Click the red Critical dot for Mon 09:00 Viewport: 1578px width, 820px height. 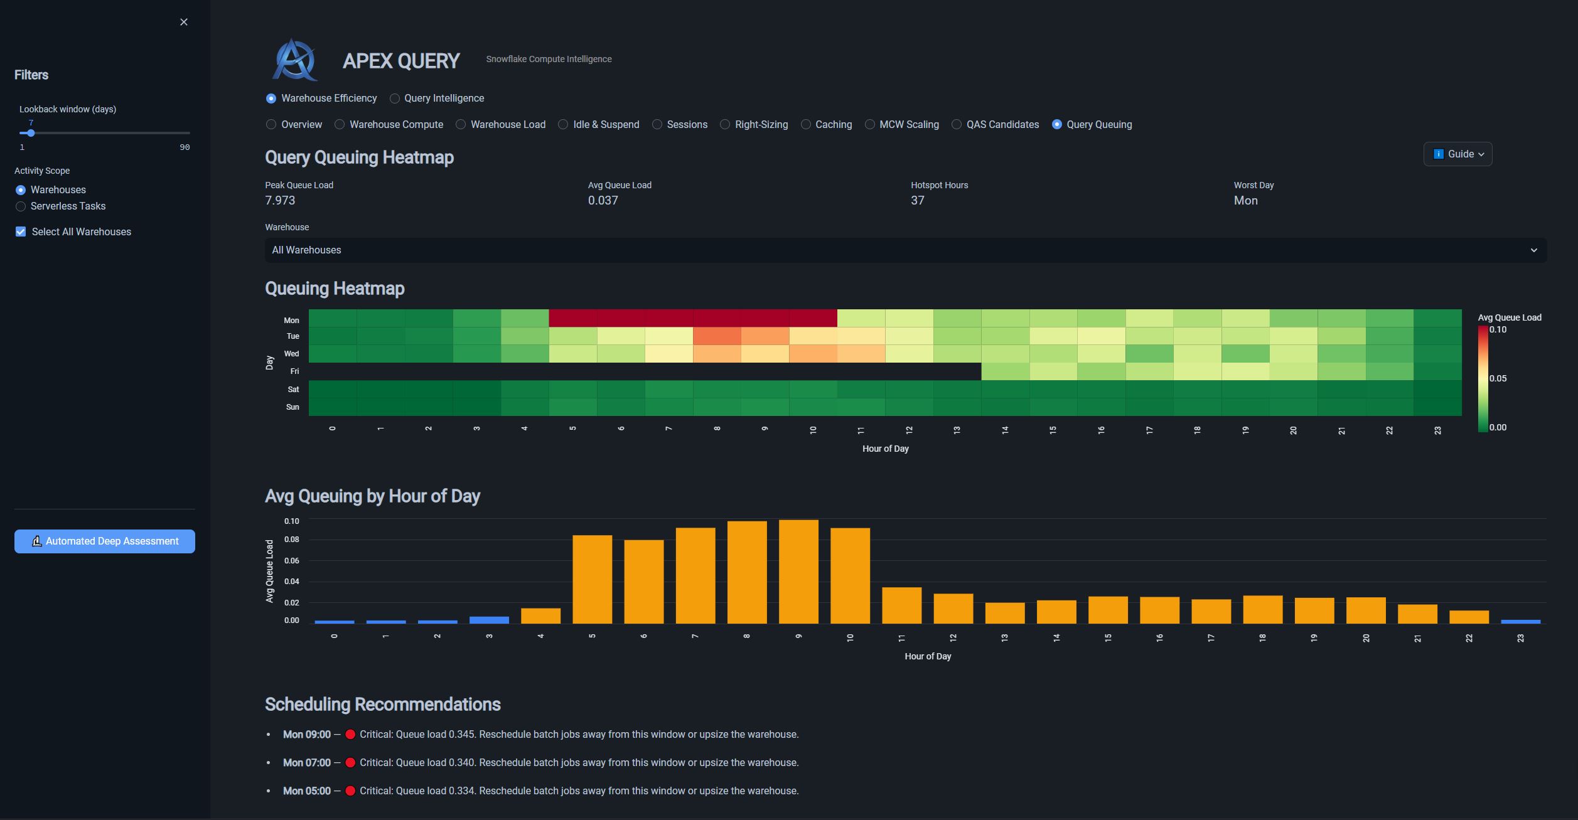(x=350, y=735)
